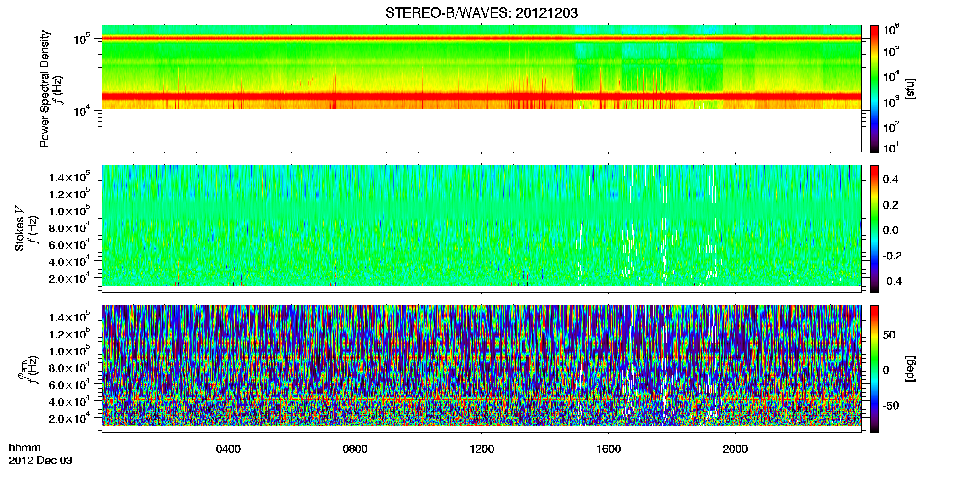Click the phi RTN spectrogram panel
This screenshot has width=963, height=496.
(x=481, y=369)
